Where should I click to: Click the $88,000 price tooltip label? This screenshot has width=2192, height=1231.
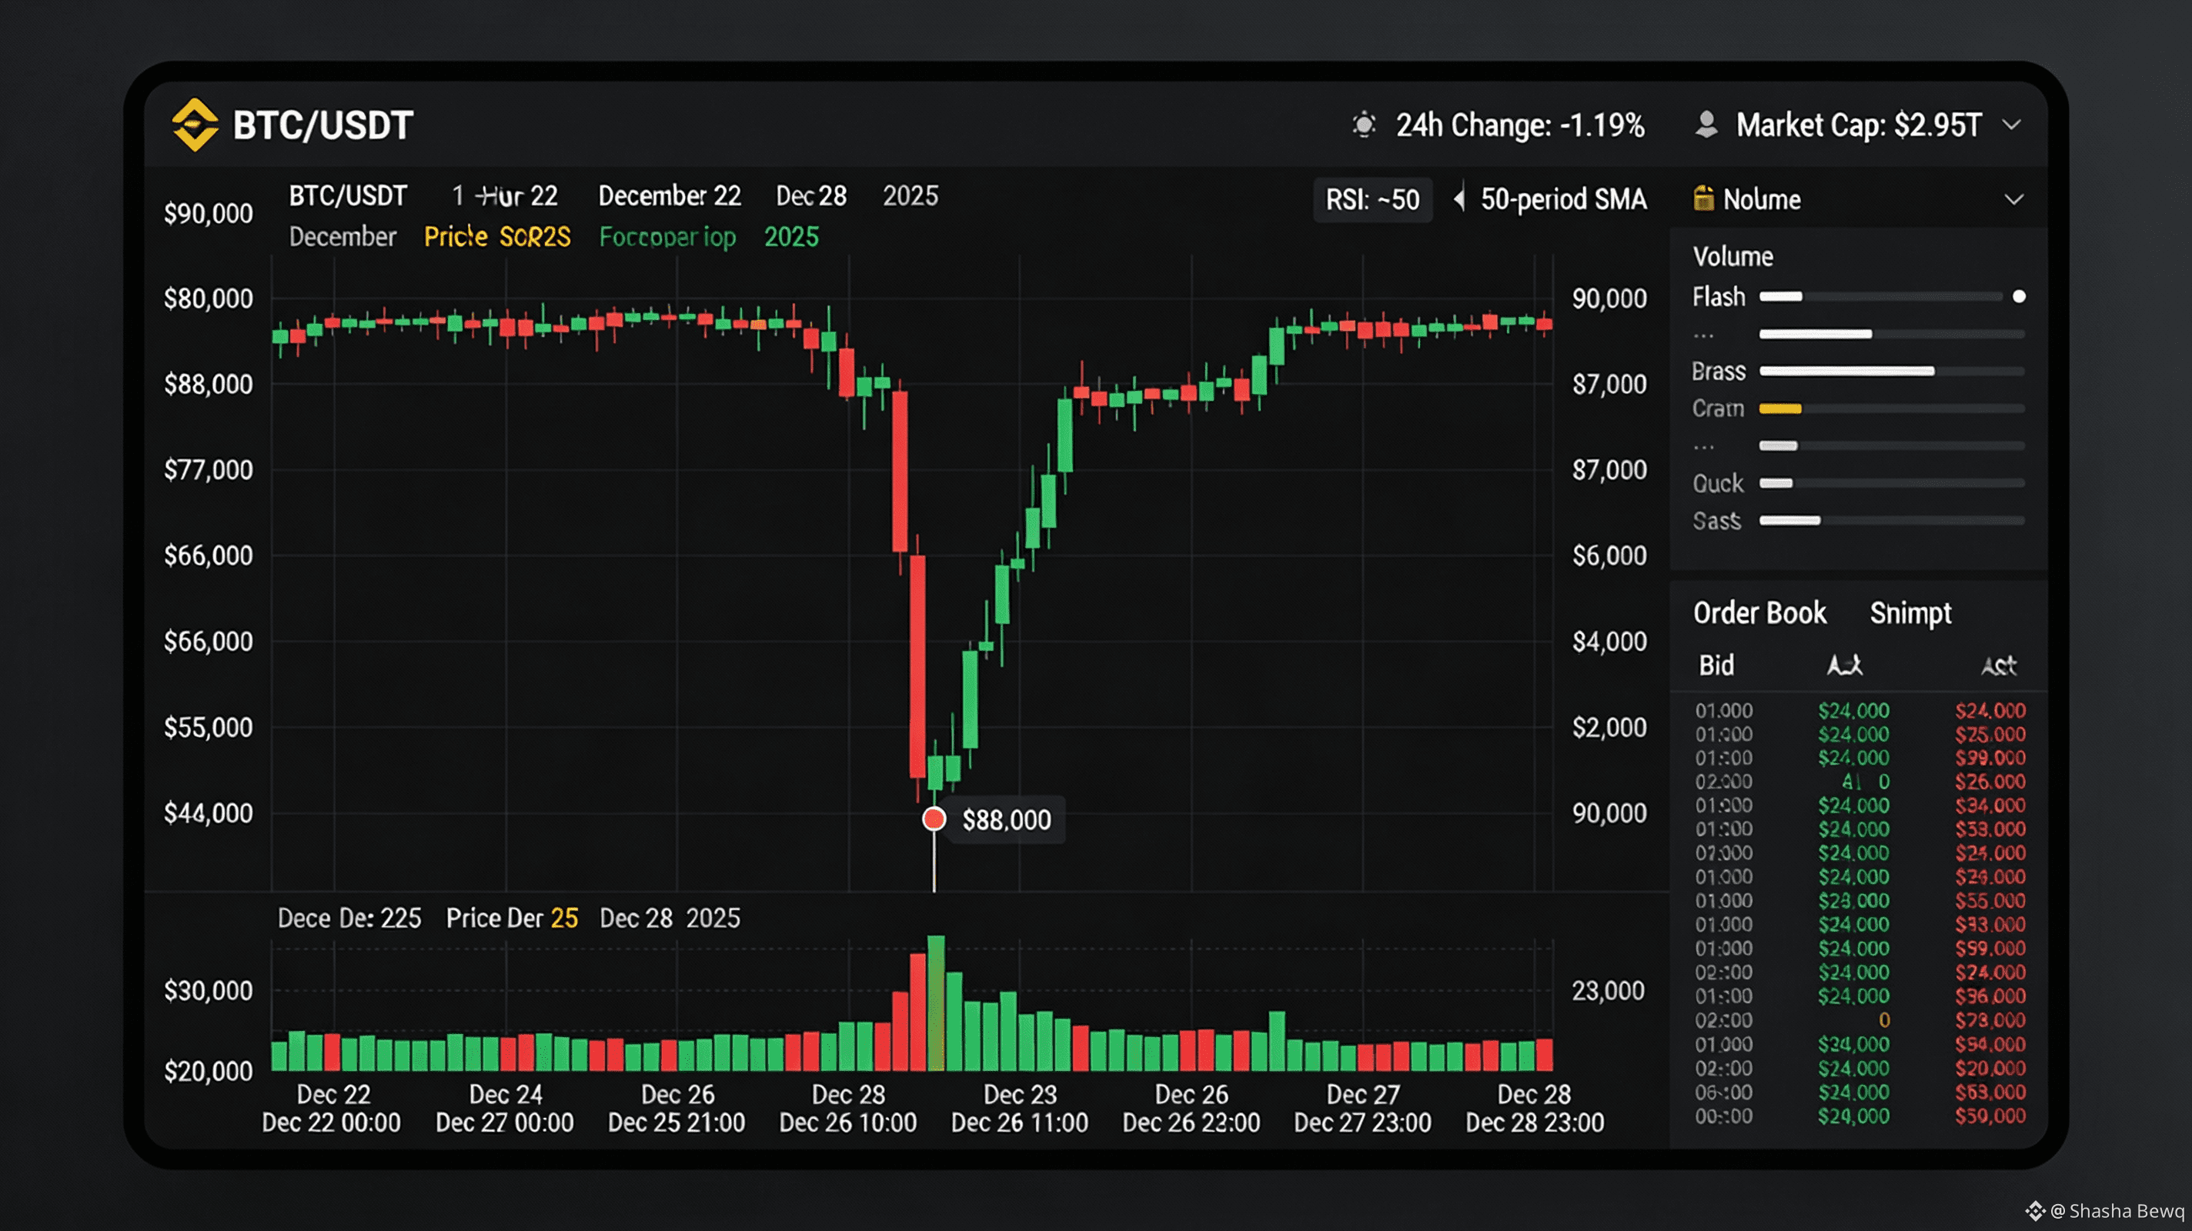tap(1006, 820)
